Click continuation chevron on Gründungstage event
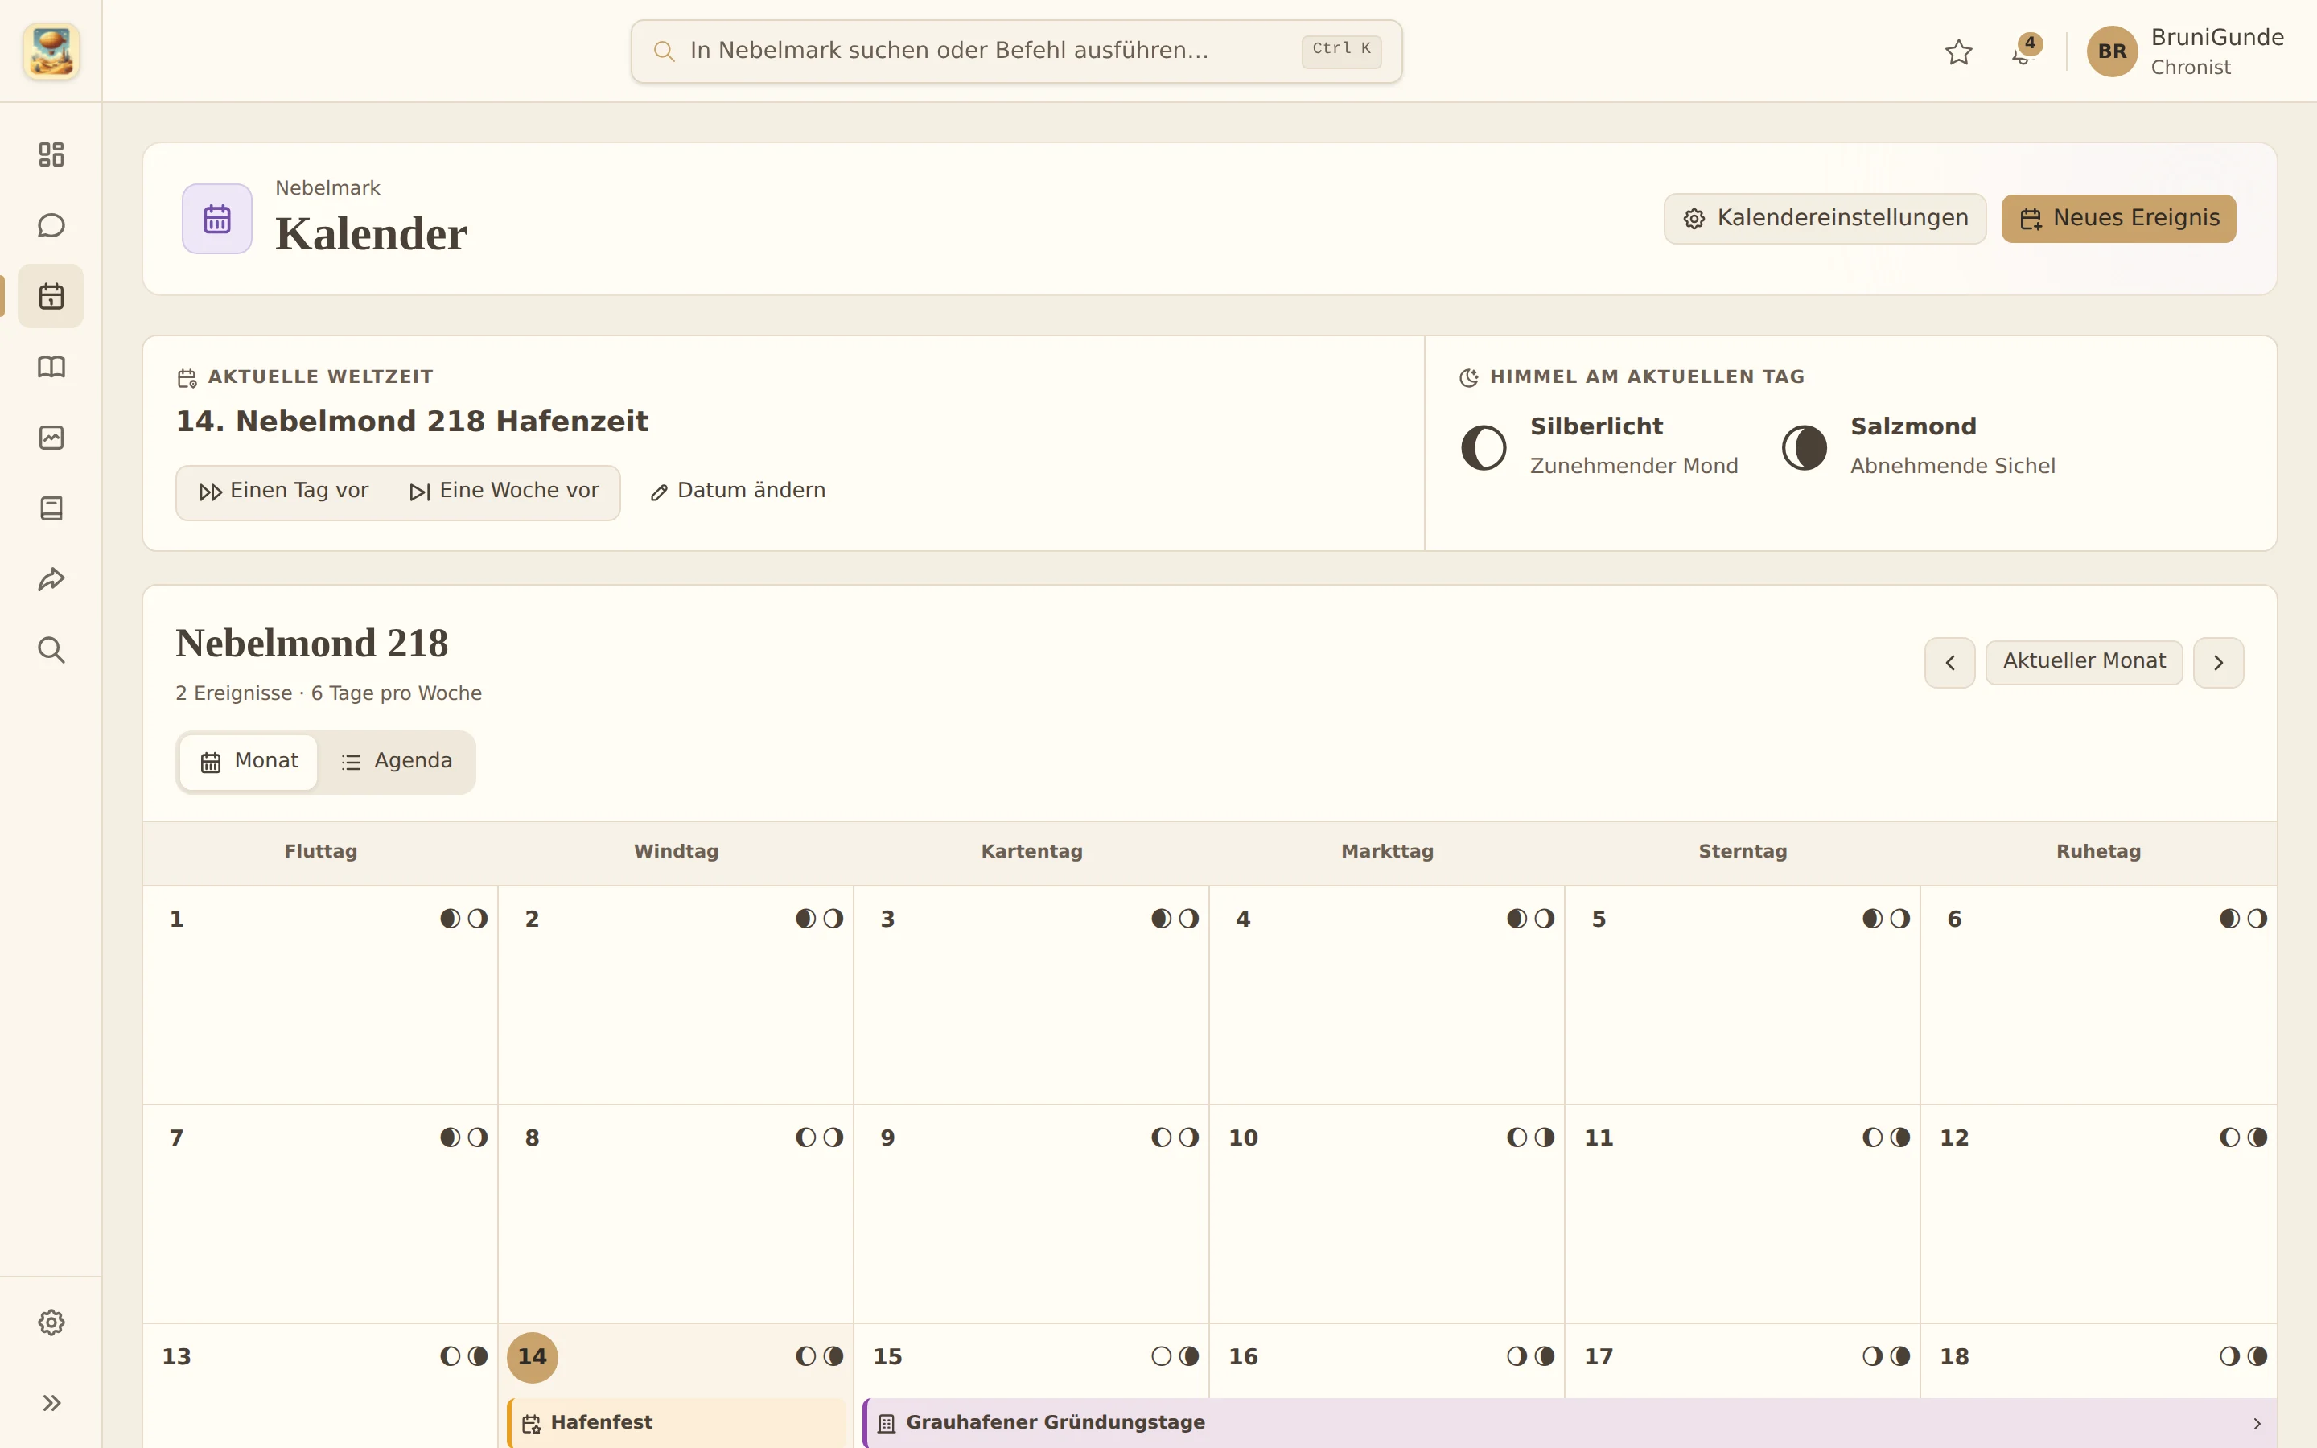 [x=2257, y=1424]
